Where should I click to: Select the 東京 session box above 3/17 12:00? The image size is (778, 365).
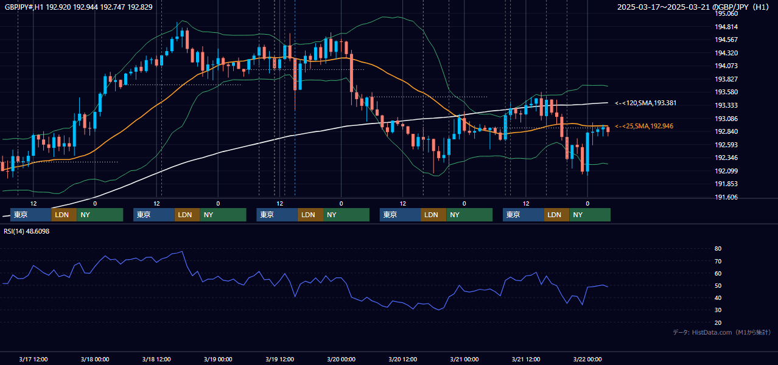[x=30, y=215]
